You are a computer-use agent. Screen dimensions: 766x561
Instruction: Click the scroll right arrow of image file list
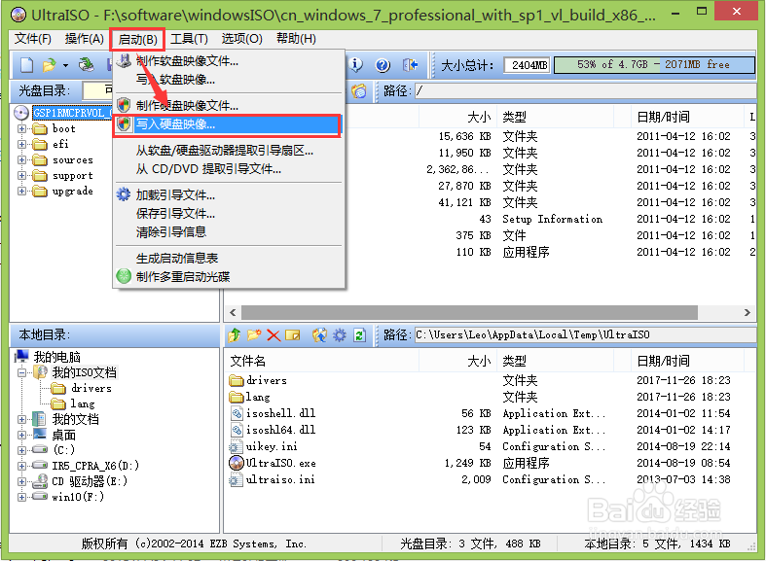(x=747, y=312)
